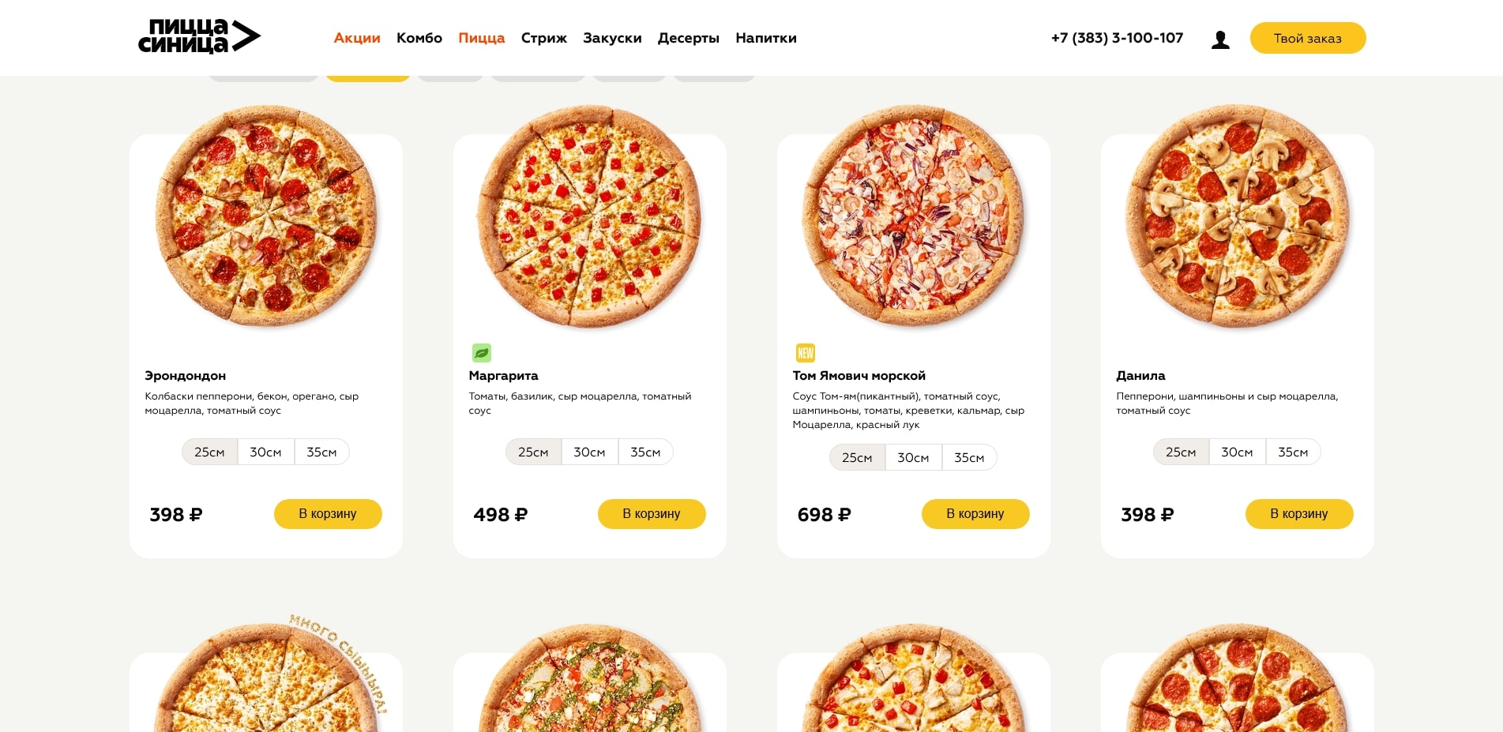1503x732 pixels.
Task: Open the Закуски menu section
Action: point(612,38)
